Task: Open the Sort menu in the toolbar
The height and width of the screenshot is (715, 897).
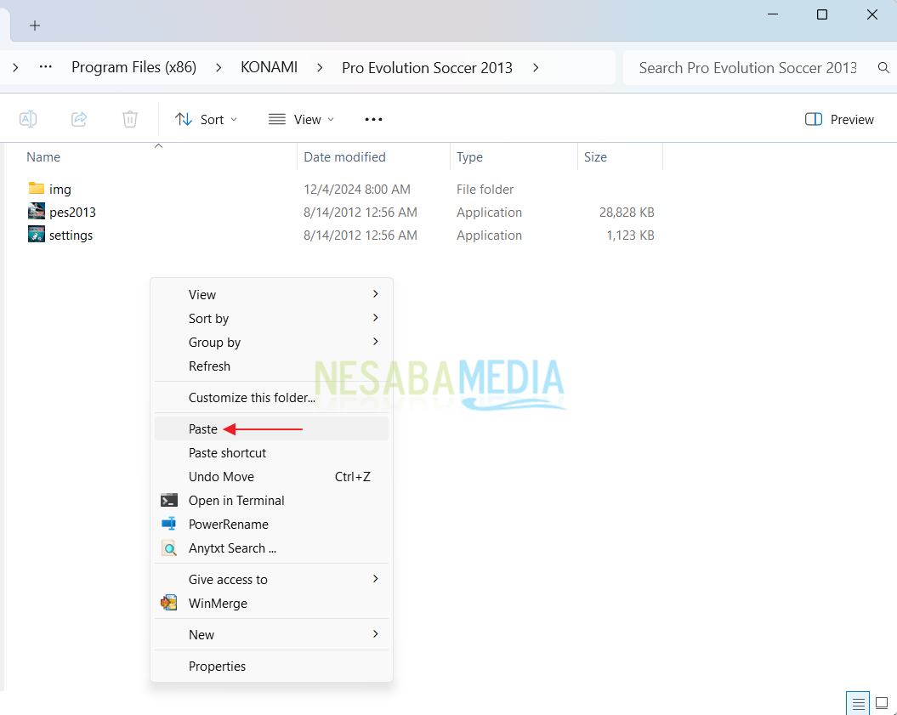Action: click(206, 119)
